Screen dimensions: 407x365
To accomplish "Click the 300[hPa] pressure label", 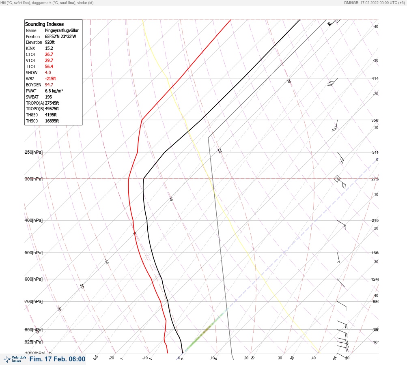I will click(x=34, y=179).
